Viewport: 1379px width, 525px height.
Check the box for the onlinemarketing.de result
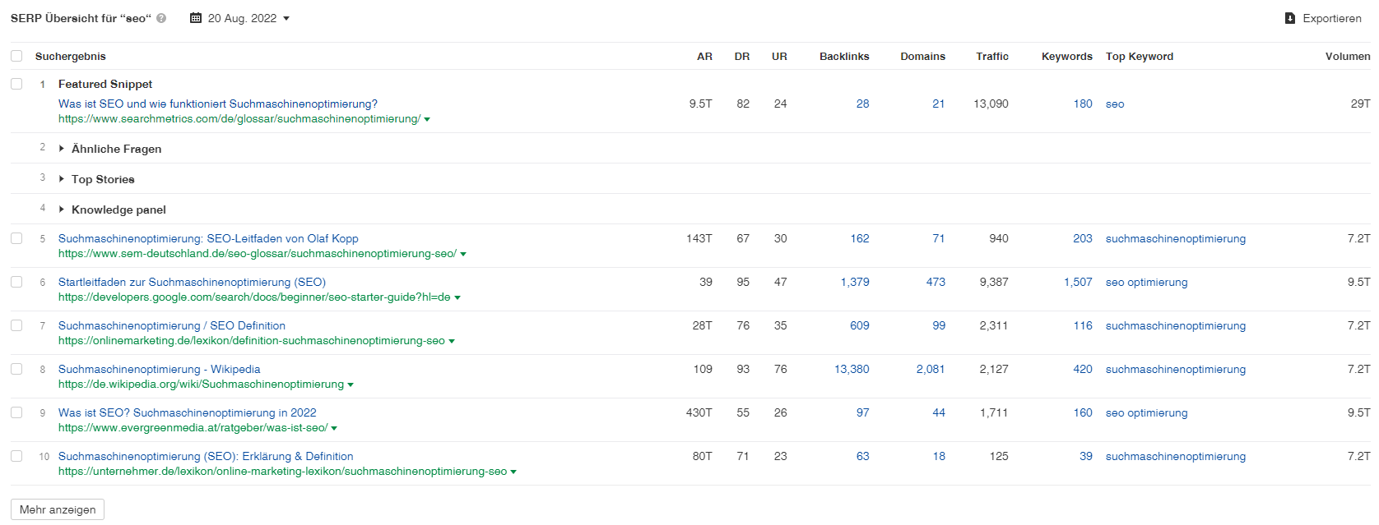tap(16, 325)
